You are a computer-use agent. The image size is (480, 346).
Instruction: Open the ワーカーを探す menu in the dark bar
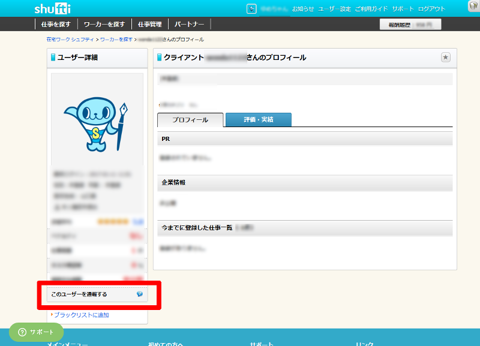coord(104,24)
